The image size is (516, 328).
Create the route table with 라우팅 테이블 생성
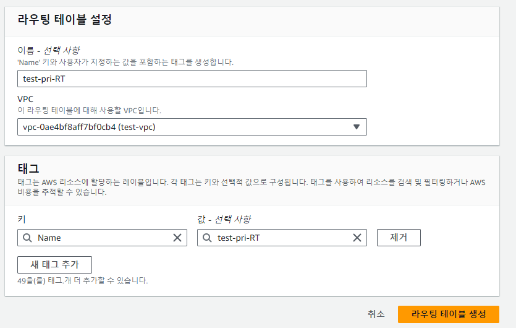point(449,314)
